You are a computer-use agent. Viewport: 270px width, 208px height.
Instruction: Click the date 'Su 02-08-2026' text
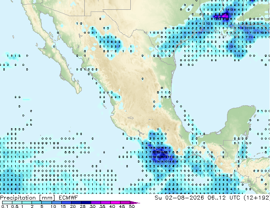[179, 198]
